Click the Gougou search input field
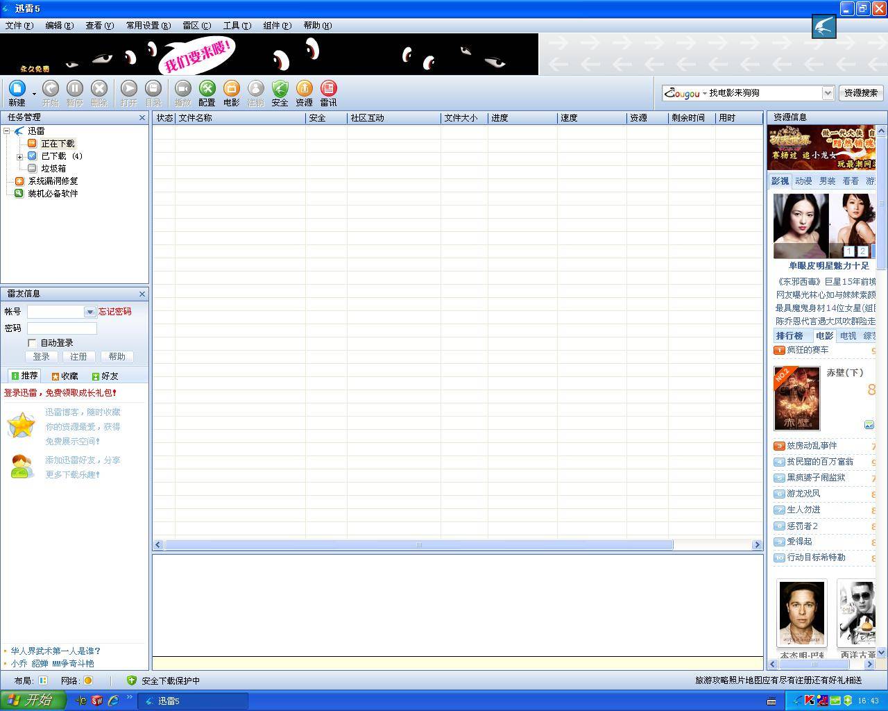 click(x=765, y=93)
